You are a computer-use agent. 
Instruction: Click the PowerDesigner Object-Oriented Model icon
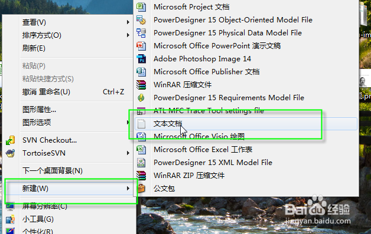(141, 20)
